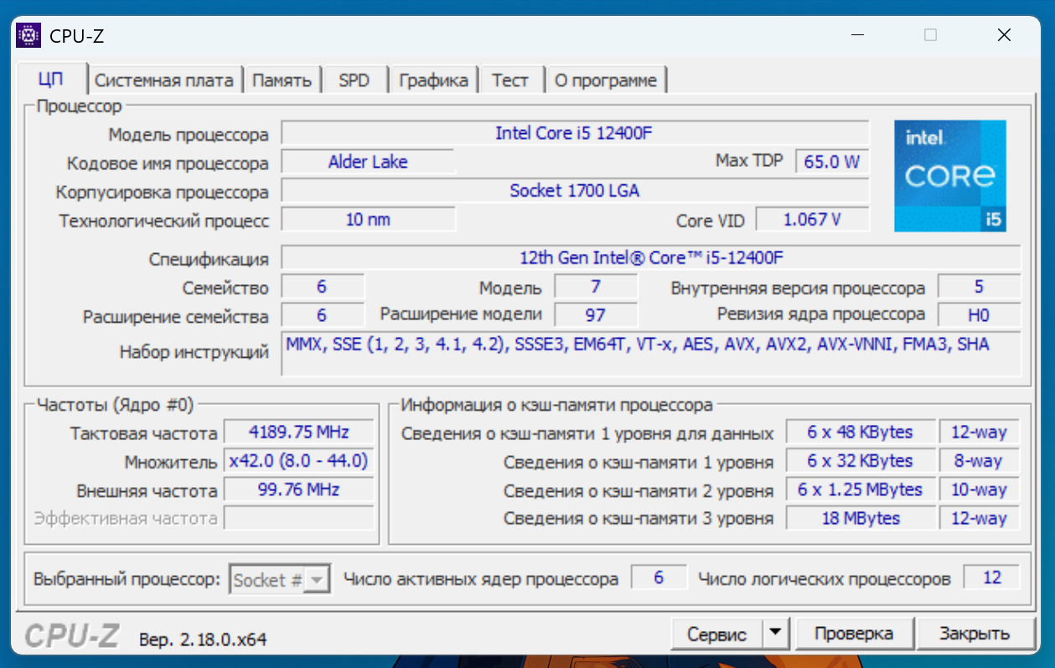Click the CPU-Z app icon in title bar

tap(29, 35)
